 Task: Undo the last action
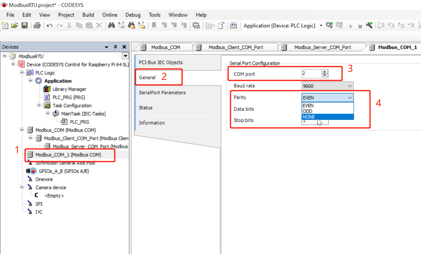(50, 26)
